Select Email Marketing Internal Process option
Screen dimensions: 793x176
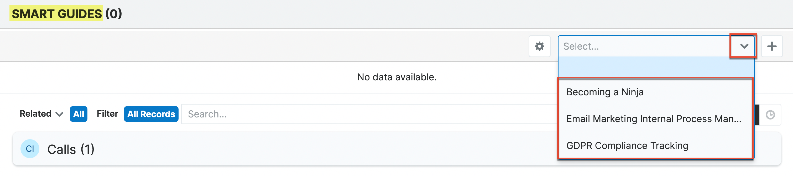pyautogui.click(x=654, y=119)
